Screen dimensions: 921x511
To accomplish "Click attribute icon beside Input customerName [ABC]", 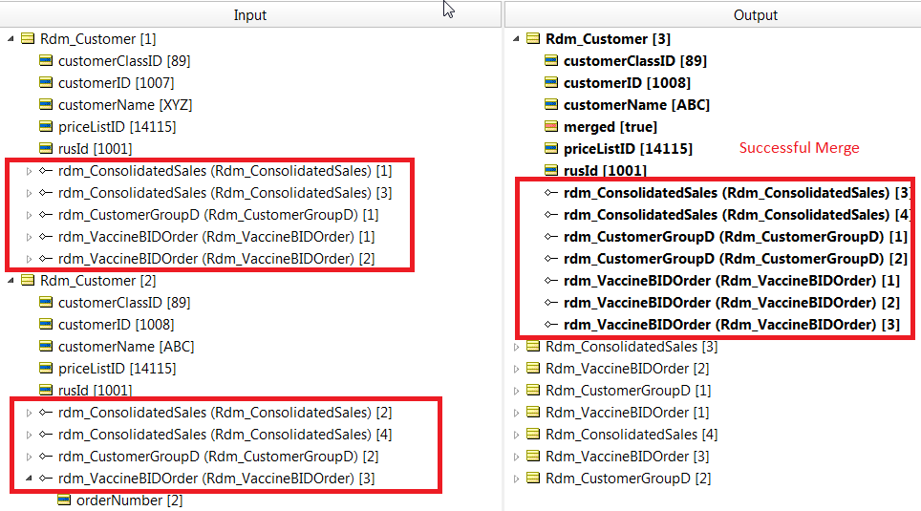I will coord(46,346).
